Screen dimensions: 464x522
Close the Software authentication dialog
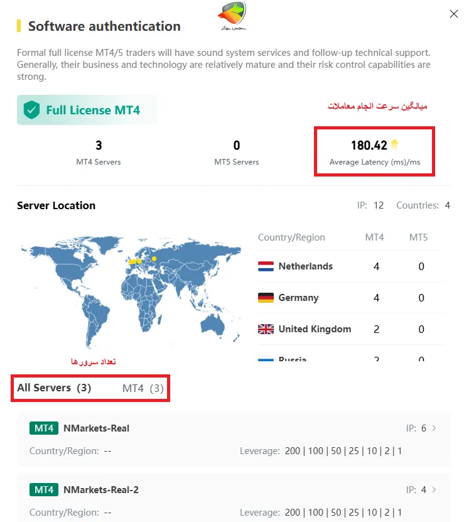pyautogui.click(x=453, y=14)
